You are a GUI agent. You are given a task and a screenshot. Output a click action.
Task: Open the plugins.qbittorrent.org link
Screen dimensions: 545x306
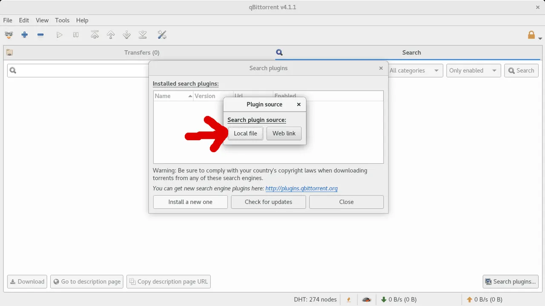tap(301, 188)
